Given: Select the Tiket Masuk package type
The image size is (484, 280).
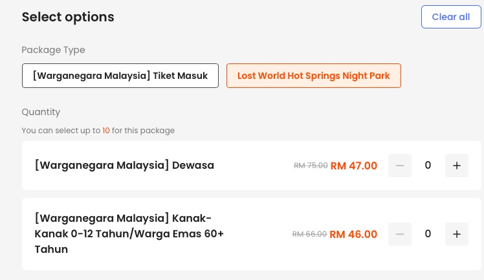Looking at the screenshot, I should 120,76.
